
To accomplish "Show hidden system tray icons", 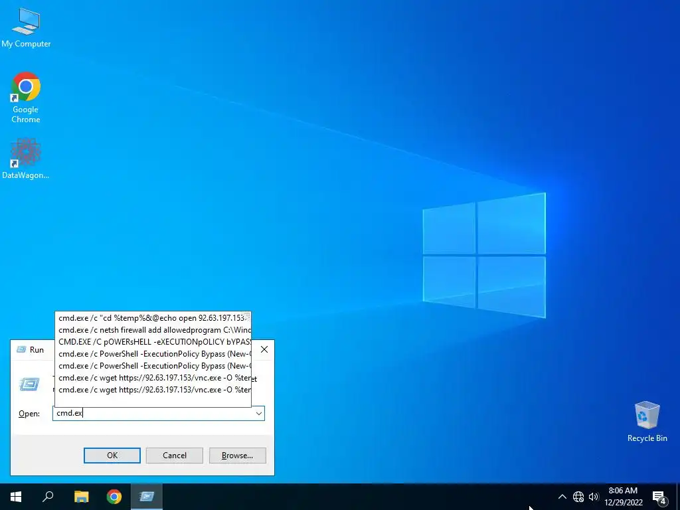I will click(562, 497).
